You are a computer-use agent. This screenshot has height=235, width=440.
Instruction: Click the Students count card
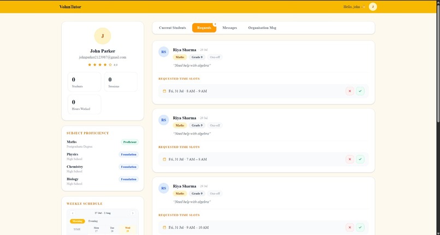point(85,82)
